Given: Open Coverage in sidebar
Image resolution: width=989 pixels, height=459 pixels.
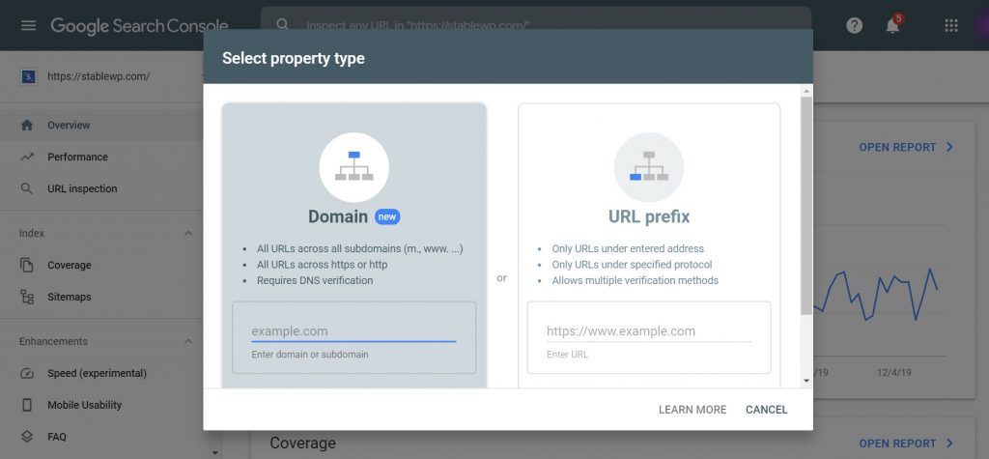Looking at the screenshot, I should pos(70,265).
